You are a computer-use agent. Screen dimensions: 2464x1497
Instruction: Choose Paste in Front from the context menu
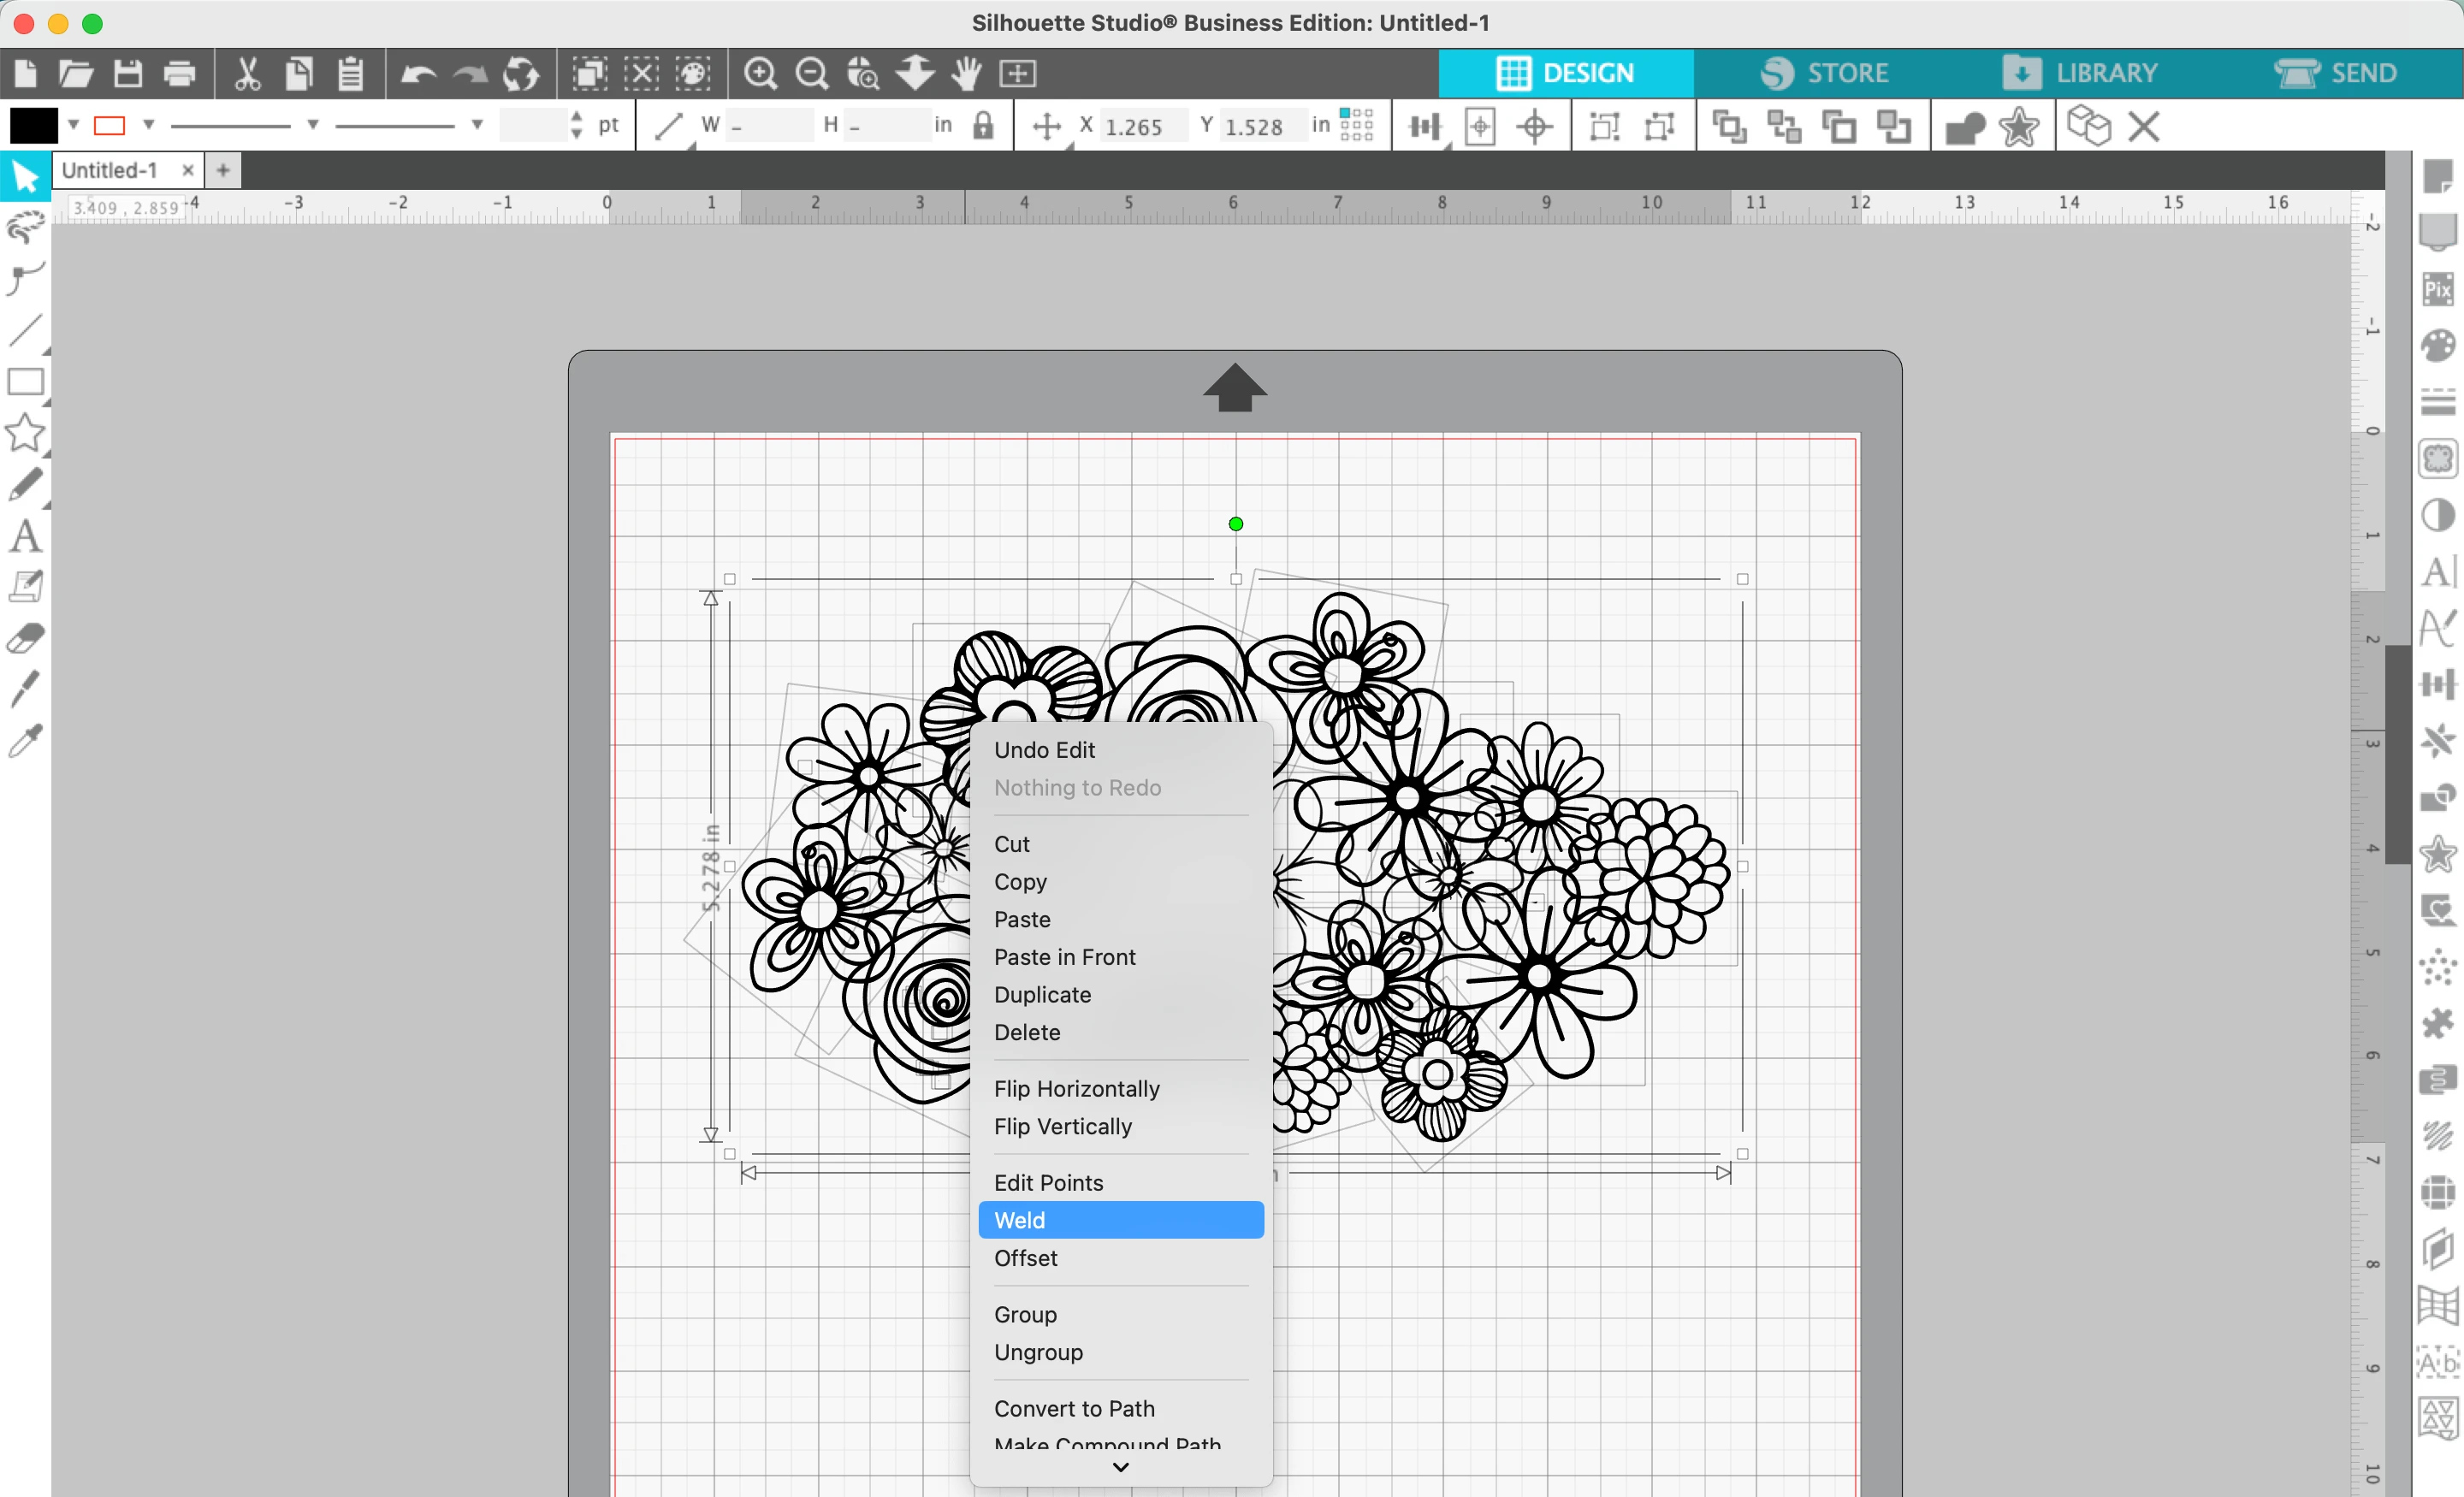(1120, 957)
